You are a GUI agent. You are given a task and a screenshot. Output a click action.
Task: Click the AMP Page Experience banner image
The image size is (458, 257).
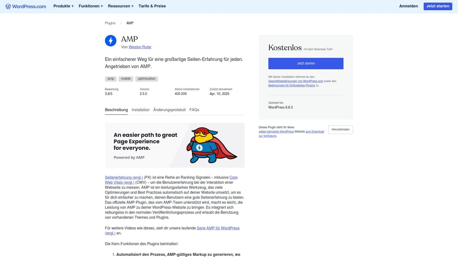click(174, 145)
